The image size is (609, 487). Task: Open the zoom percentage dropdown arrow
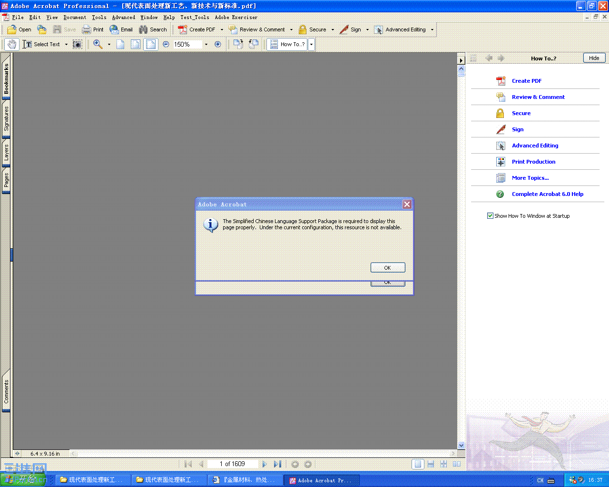pyautogui.click(x=206, y=44)
